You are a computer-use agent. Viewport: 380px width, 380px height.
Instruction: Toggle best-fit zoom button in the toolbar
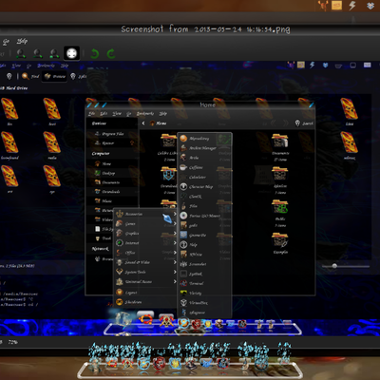tap(71, 53)
